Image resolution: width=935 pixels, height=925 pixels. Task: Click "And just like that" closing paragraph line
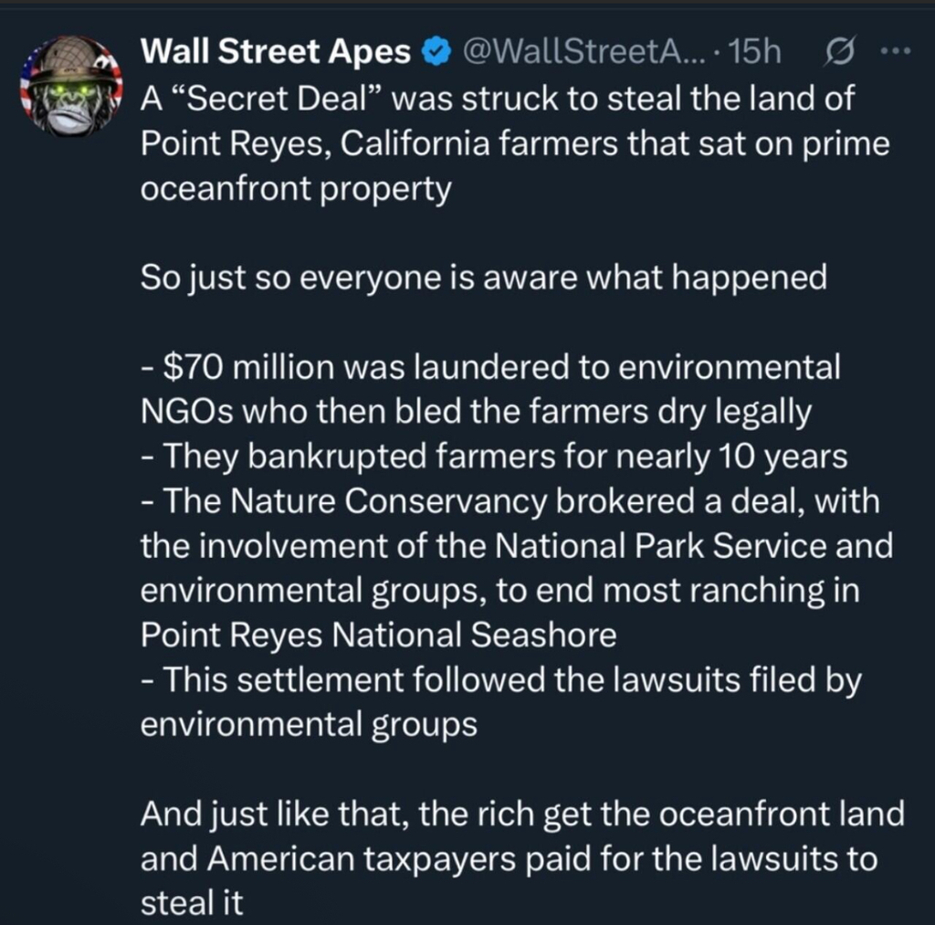pos(521,815)
